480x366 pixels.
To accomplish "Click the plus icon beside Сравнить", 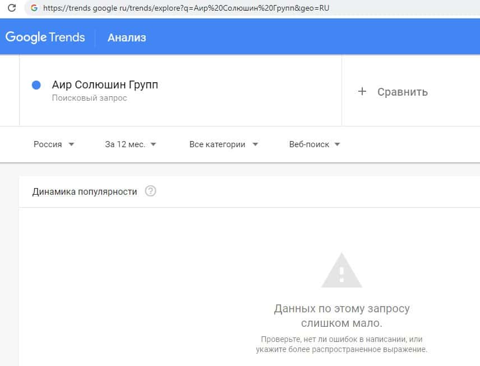I will pos(362,92).
